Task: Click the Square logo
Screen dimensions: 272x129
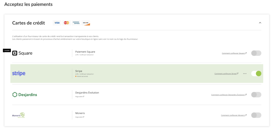Action: pyautogui.click(x=22, y=53)
